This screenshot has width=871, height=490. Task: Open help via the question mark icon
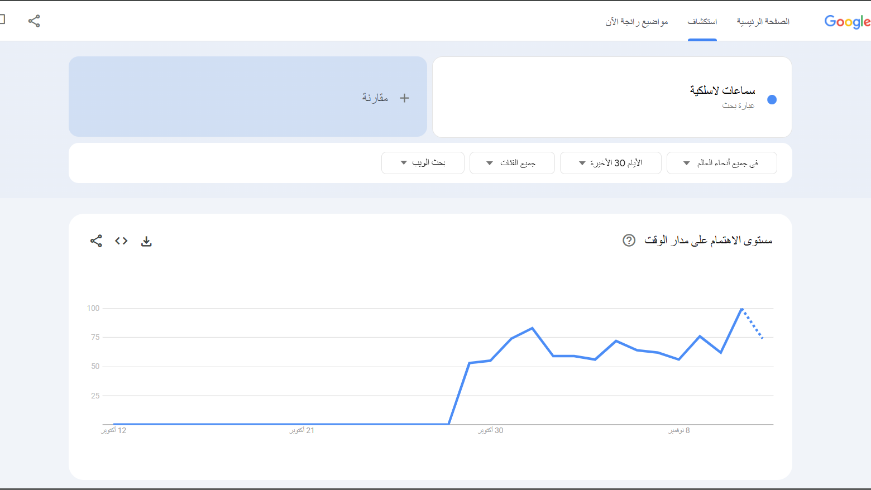629,240
